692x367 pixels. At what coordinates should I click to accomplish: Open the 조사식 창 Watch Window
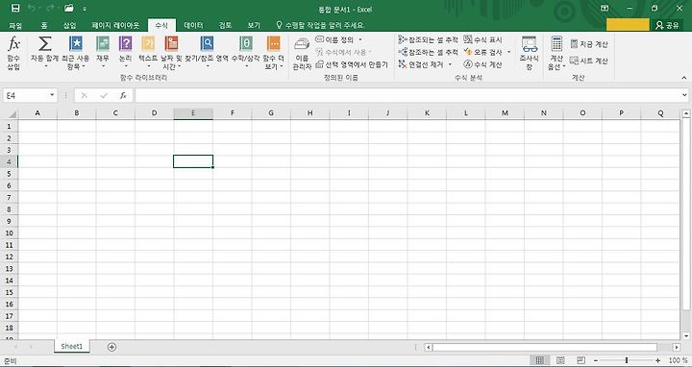[x=530, y=54]
